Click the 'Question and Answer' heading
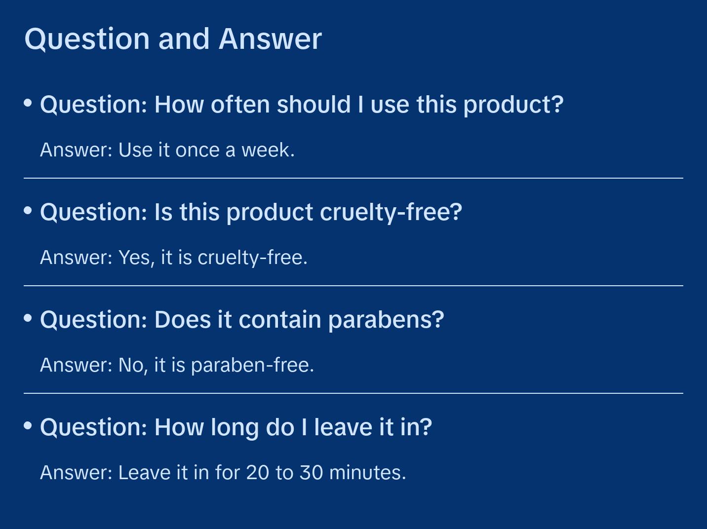This screenshot has width=707, height=529. [x=173, y=39]
